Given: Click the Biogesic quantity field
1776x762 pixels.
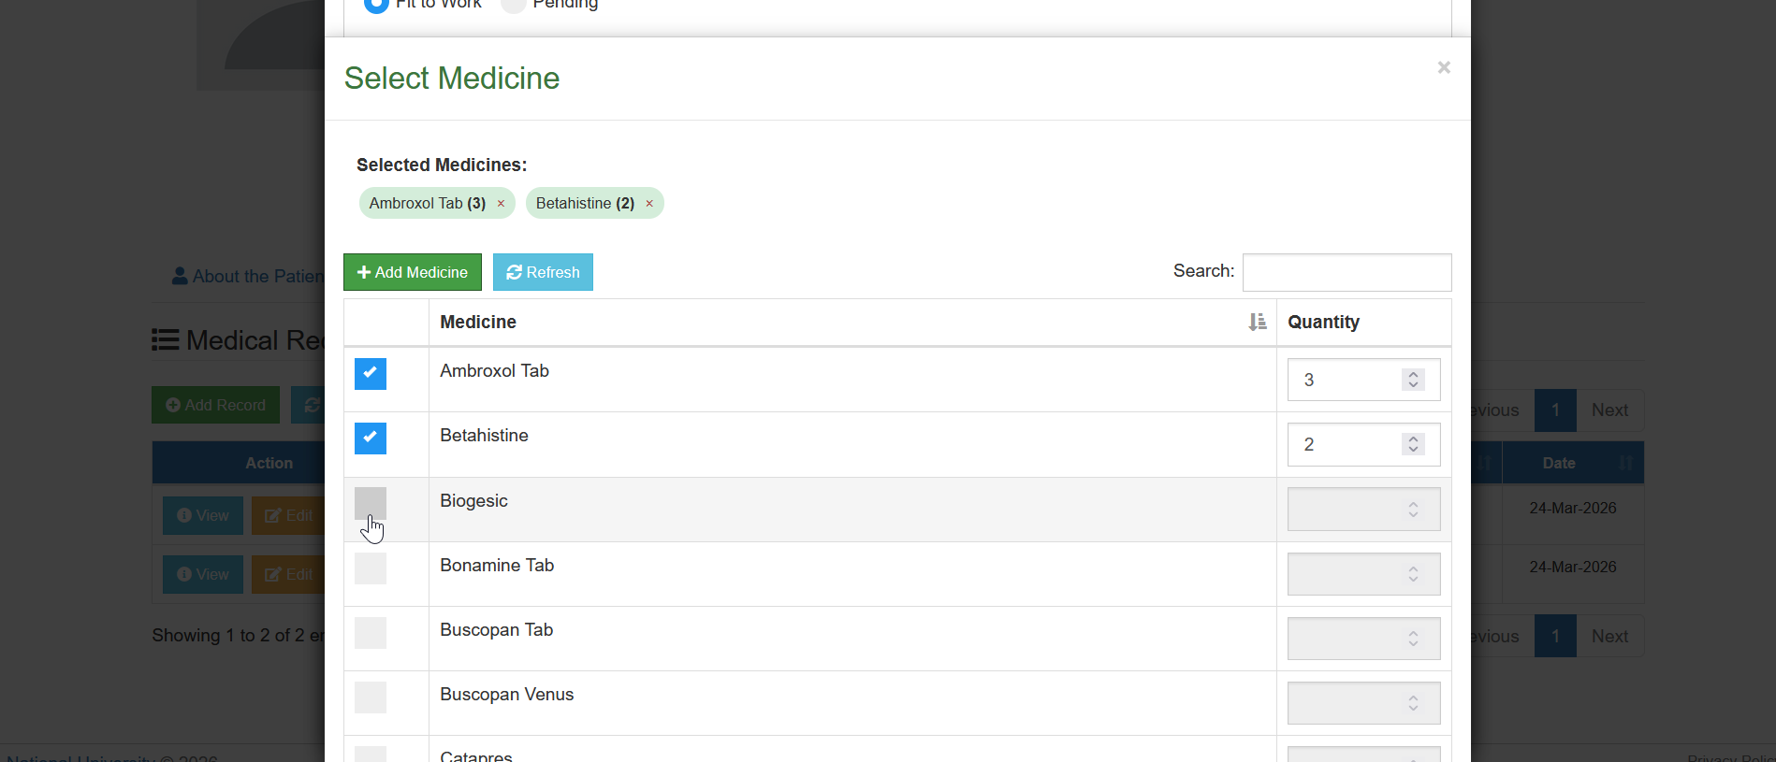Looking at the screenshot, I should [1363, 510].
